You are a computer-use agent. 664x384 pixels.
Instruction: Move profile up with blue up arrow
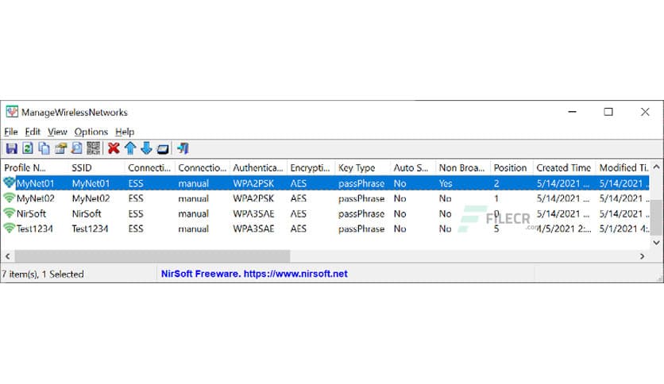pos(130,148)
